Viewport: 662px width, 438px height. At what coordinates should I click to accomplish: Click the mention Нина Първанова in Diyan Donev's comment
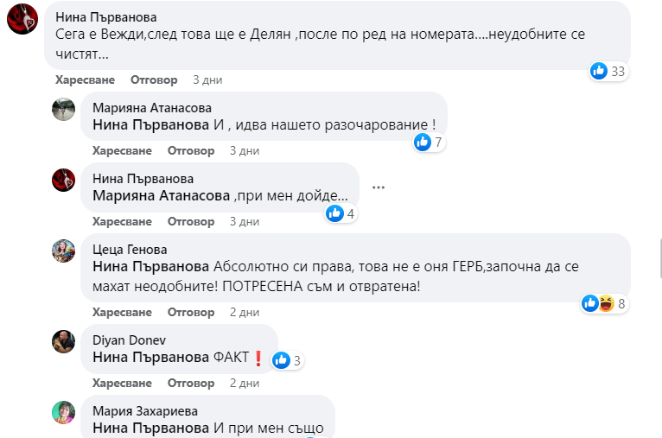coord(150,357)
